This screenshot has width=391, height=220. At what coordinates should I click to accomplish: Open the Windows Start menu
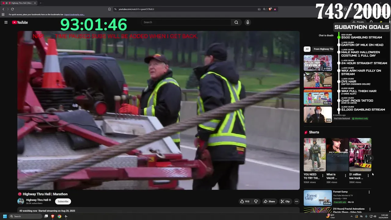(x=5, y=216)
